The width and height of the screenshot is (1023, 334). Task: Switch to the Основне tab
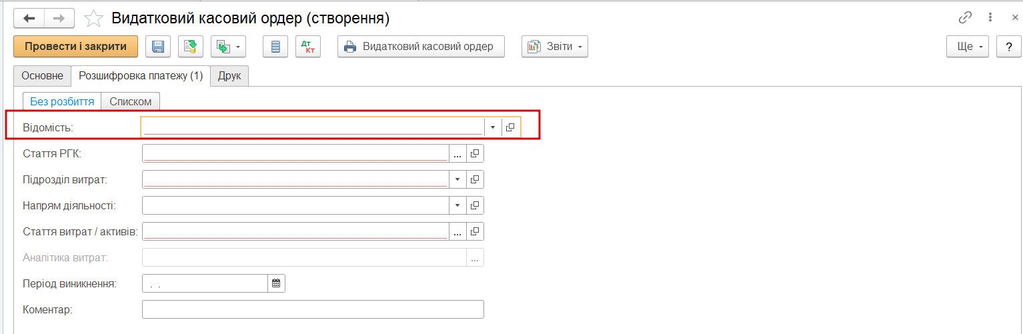tap(42, 76)
